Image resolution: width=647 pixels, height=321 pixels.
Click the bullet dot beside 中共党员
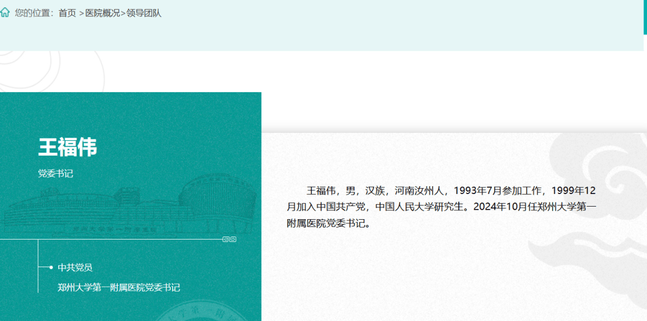[51, 267]
